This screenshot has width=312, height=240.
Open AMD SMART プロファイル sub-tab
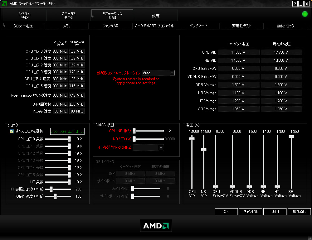point(154,26)
